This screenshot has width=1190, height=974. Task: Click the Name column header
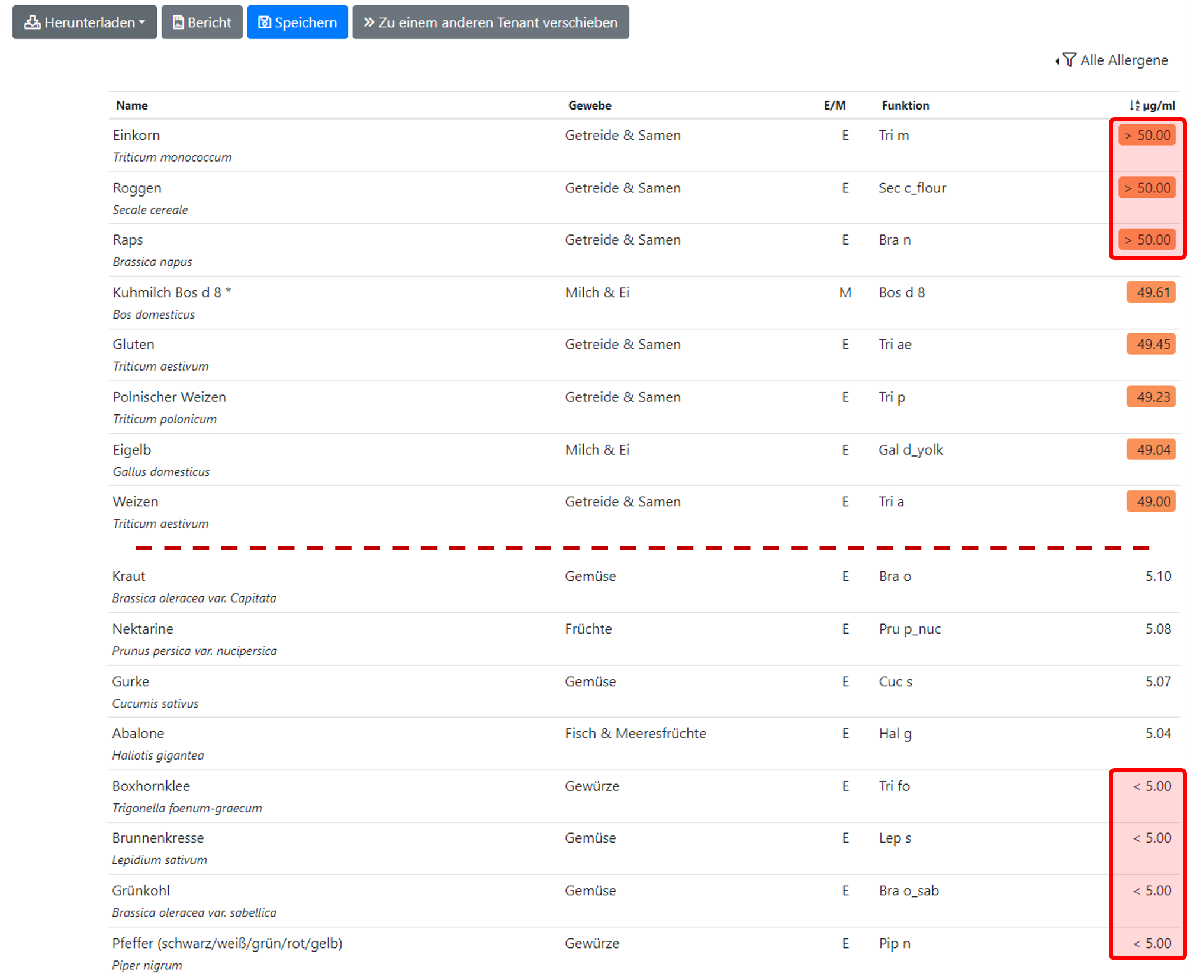click(x=131, y=105)
